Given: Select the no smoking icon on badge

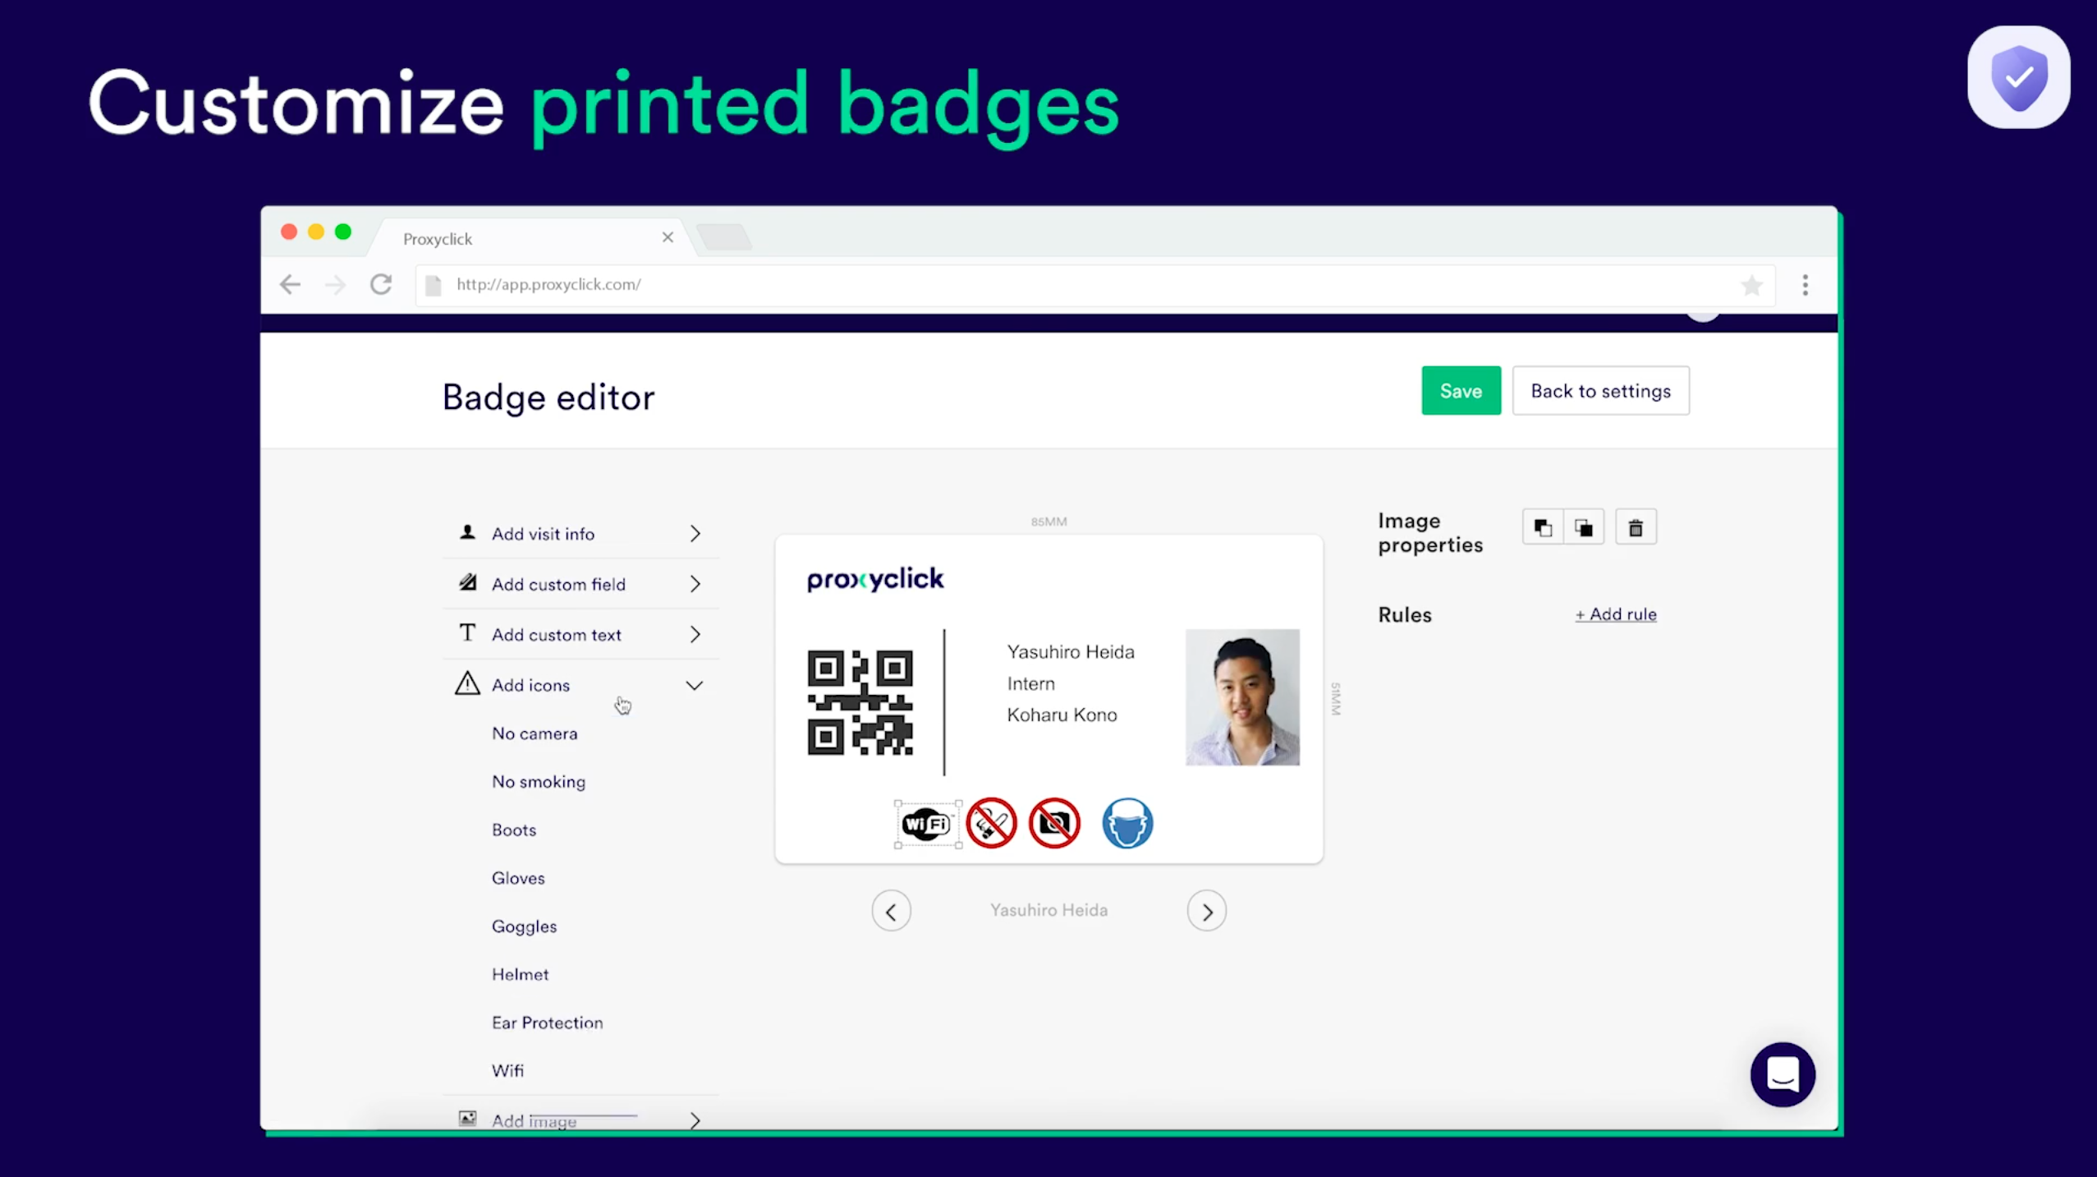Looking at the screenshot, I should pyautogui.click(x=991, y=823).
